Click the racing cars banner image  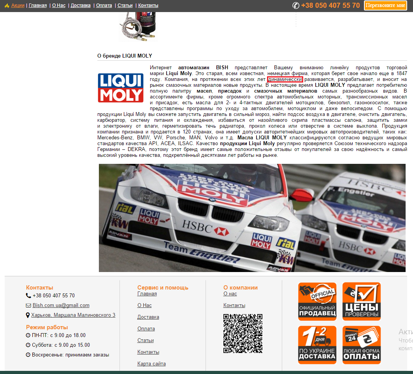252,218
